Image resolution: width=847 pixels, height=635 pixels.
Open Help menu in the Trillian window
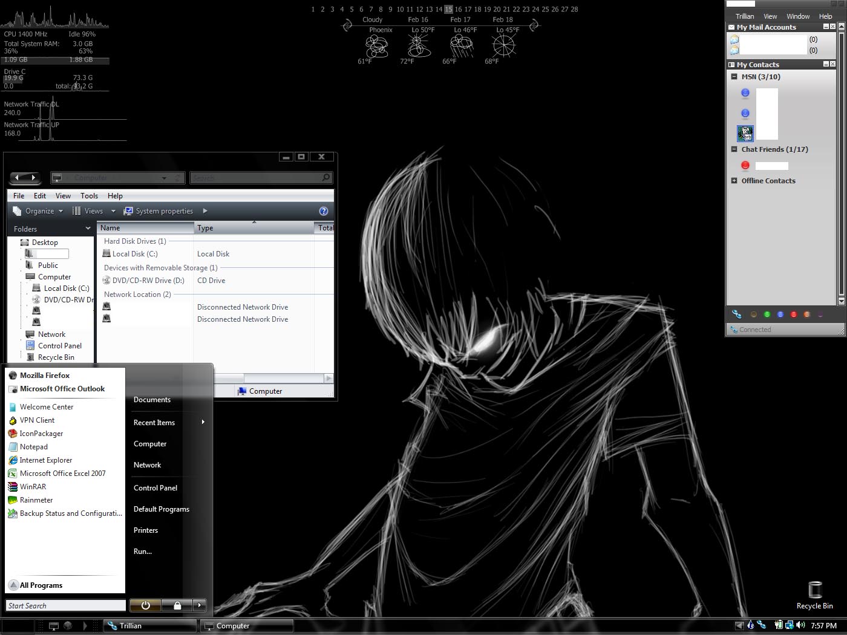click(x=825, y=16)
